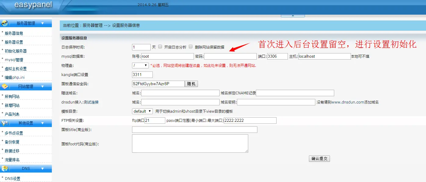Click the 服务器管理 section globe icon
The image size is (426, 182).
(4, 23)
